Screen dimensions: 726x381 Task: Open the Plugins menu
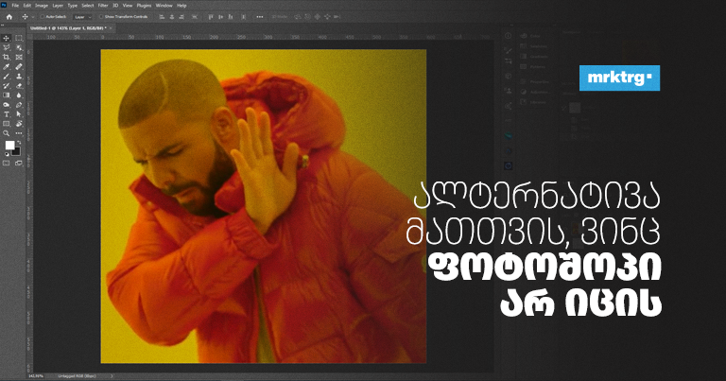pyautogui.click(x=144, y=6)
